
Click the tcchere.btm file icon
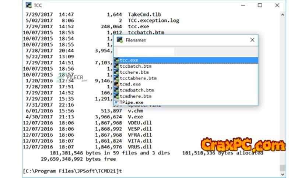tap(117, 72)
